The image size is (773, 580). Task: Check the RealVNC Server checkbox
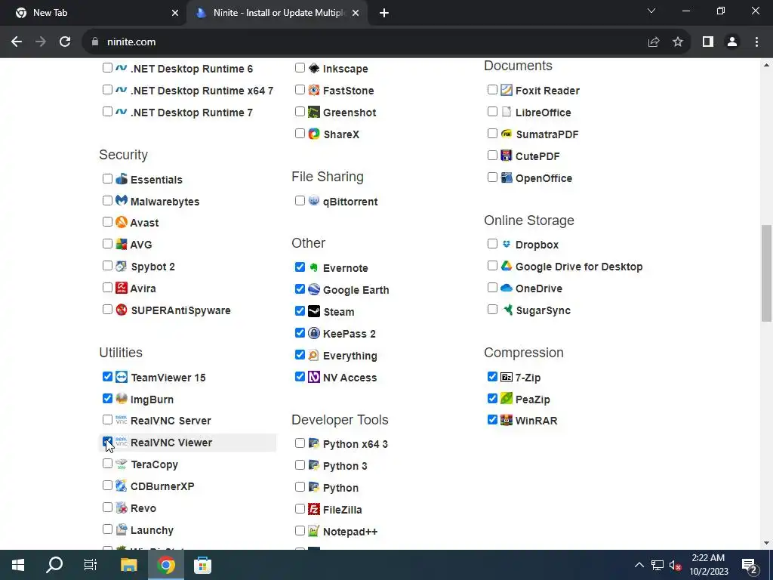[107, 420]
